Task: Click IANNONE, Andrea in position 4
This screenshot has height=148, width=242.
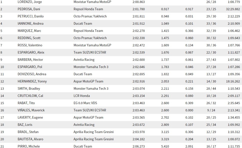Action: 30,24
